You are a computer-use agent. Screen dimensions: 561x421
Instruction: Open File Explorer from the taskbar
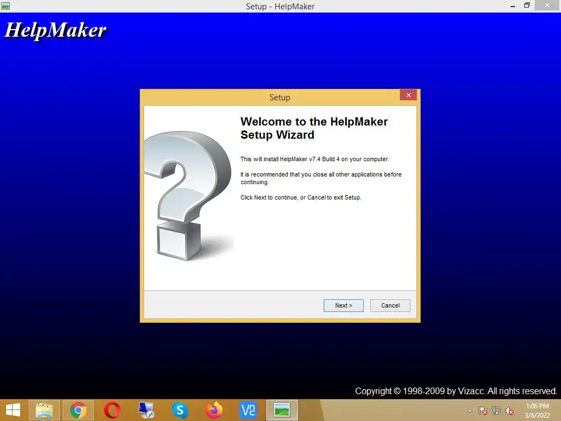tap(44, 410)
